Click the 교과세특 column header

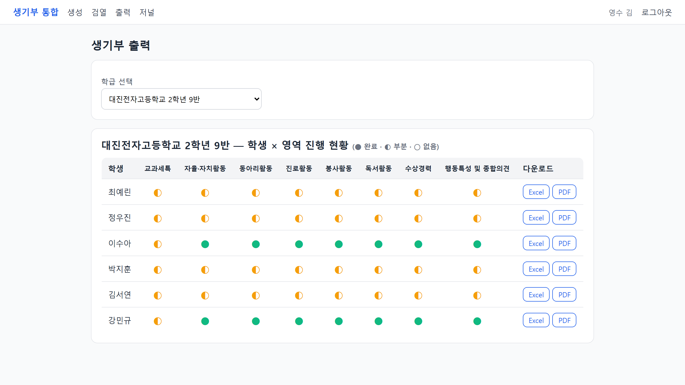[x=158, y=168]
